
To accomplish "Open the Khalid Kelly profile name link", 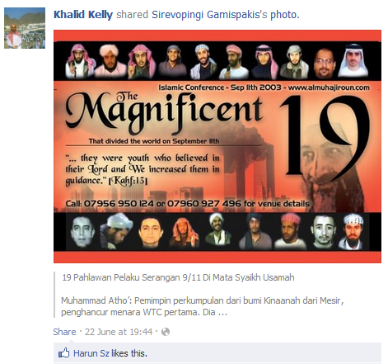I will pos(83,15).
